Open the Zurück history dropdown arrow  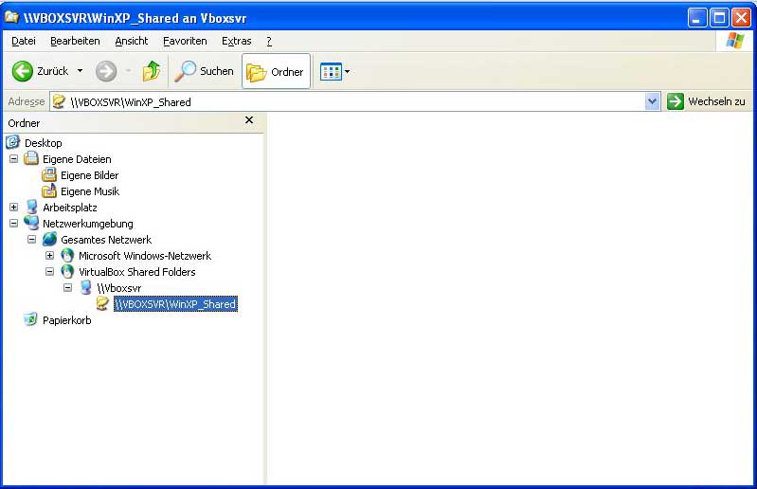tap(81, 71)
